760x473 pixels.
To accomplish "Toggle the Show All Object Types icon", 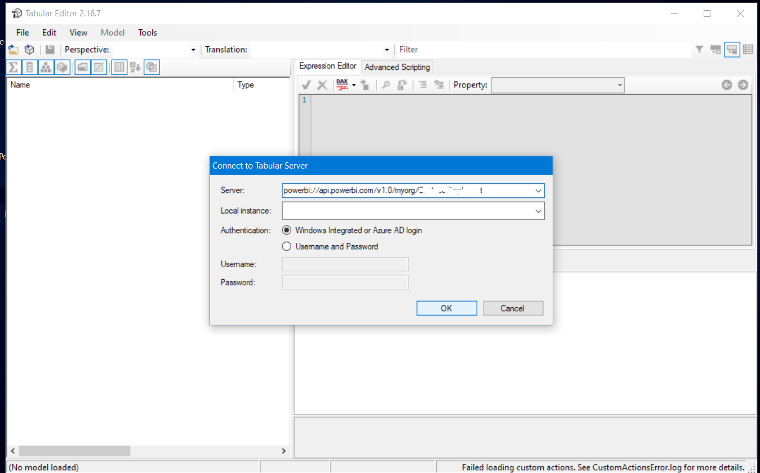I will coord(119,67).
